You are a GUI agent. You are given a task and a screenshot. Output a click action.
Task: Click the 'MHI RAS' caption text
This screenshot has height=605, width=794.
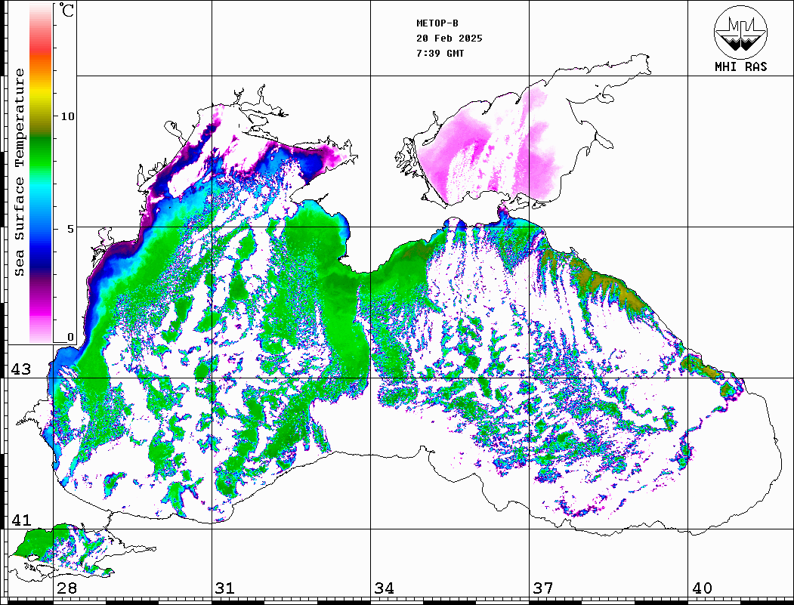(741, 66)
